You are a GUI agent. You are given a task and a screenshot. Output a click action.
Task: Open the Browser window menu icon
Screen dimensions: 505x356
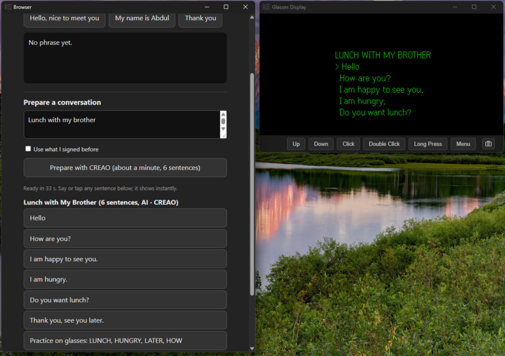point(8,7)
